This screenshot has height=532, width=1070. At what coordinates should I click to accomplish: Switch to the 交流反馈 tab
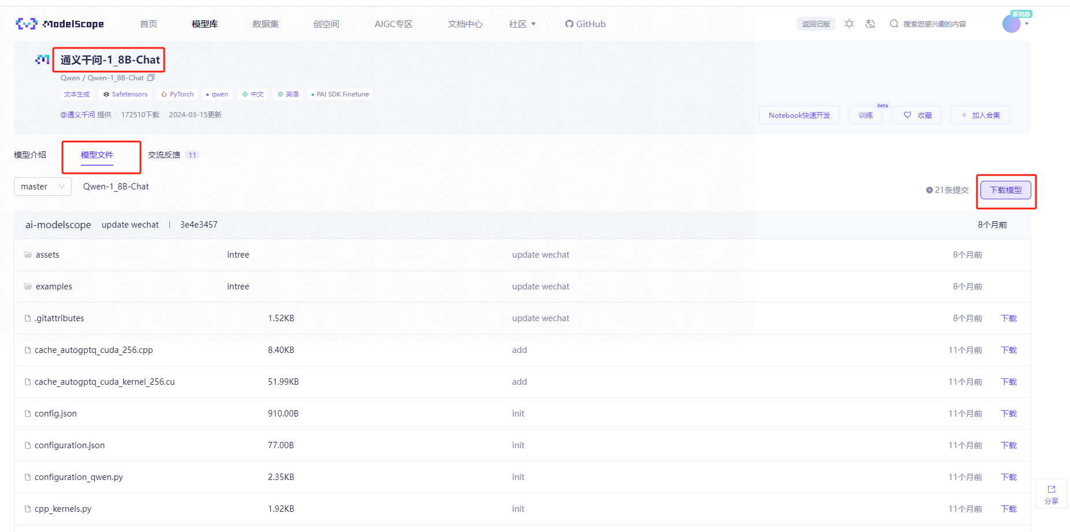tap(164, 155)
